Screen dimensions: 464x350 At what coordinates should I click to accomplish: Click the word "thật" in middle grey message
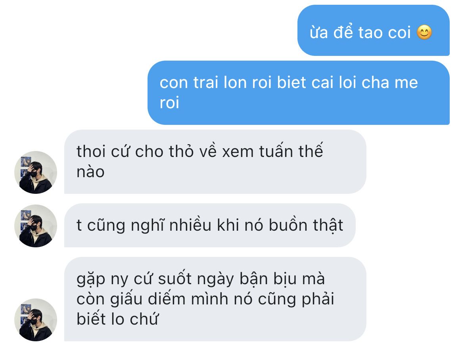pos(328,226)
